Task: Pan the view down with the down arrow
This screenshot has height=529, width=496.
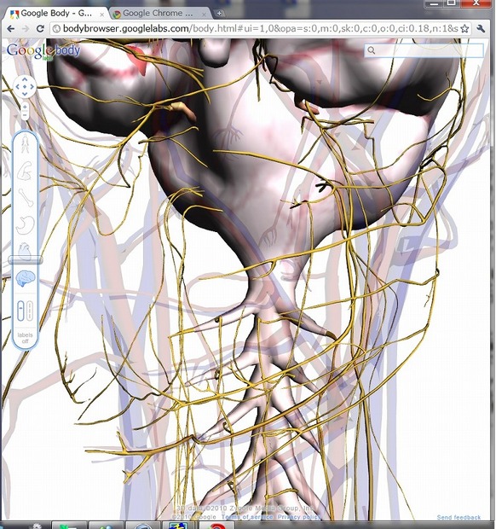Action: [25, 94]
